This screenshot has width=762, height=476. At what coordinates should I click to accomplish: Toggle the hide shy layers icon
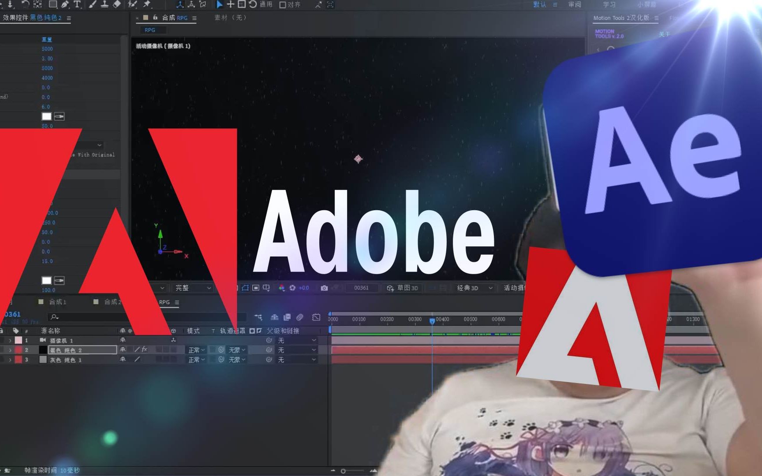click(x=274, y=317)
